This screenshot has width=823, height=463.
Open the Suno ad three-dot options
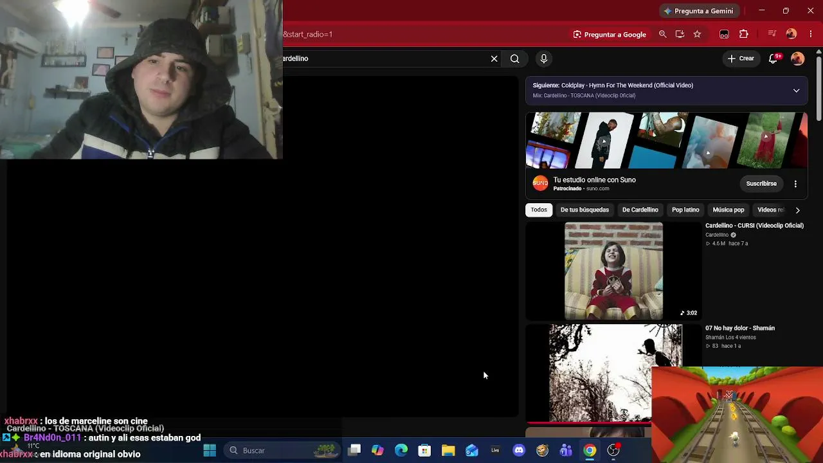795,184
